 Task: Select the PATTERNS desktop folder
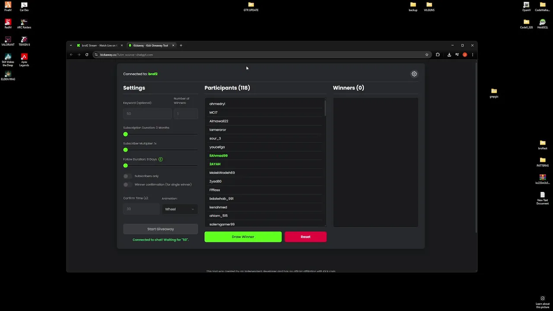[543, 162]
